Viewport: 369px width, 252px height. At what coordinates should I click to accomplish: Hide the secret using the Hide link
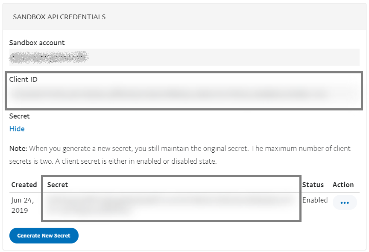click(x=17, y=129)
